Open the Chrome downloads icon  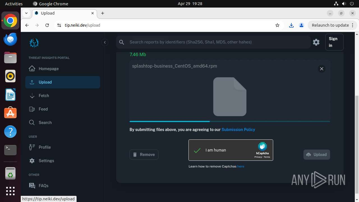click(x=291, y=25)
